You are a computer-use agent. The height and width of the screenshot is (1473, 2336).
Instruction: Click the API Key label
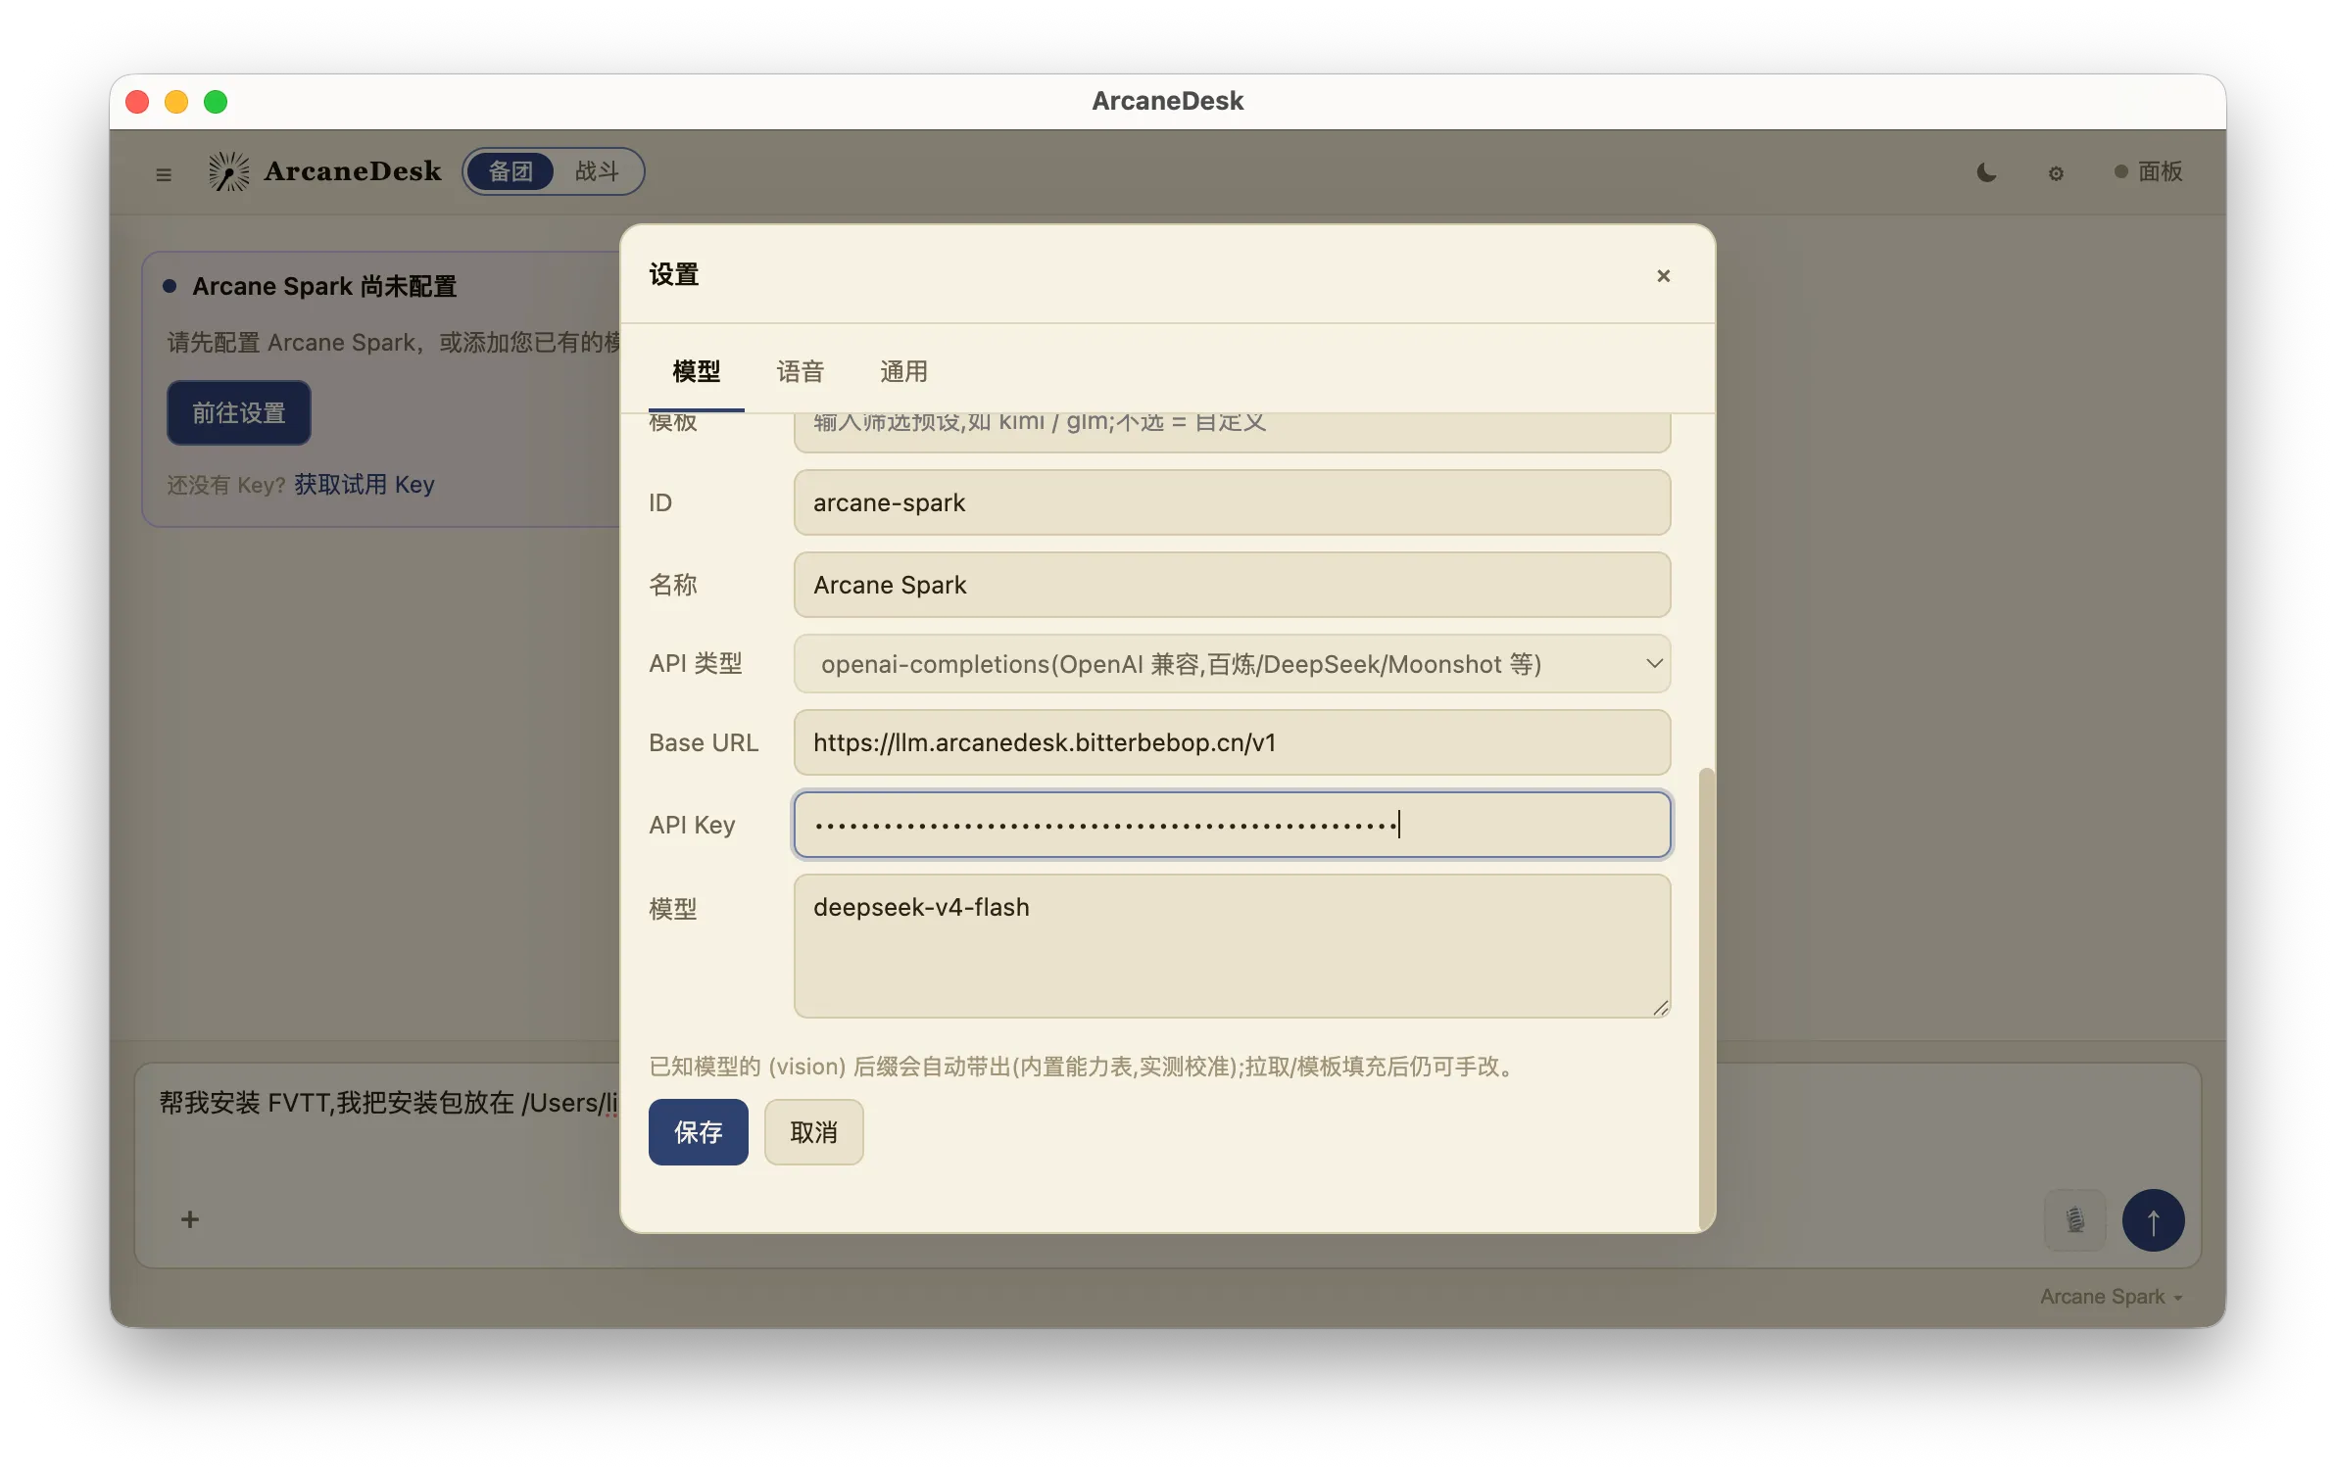(x=692, y=825)
